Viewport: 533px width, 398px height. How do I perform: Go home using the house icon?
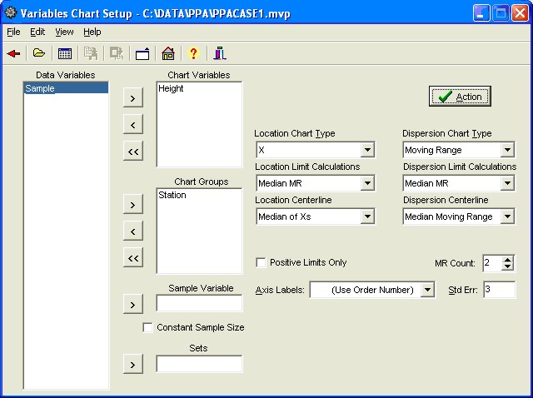(x=168, y=53)
